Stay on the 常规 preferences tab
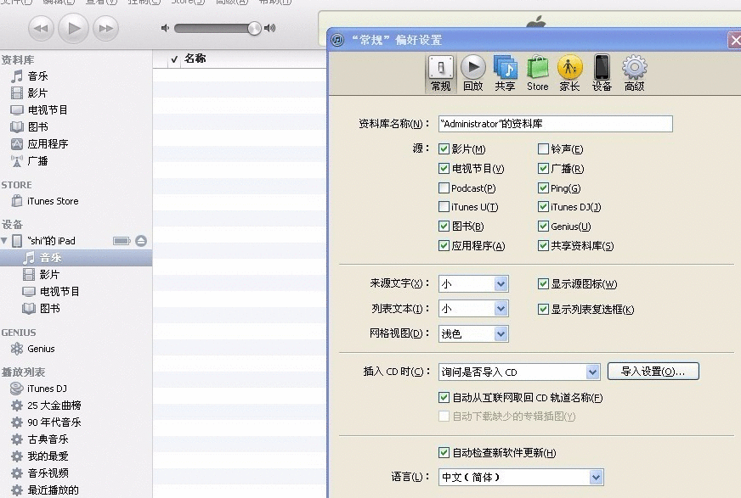This screenshot has width=741, height=498. 440,71
